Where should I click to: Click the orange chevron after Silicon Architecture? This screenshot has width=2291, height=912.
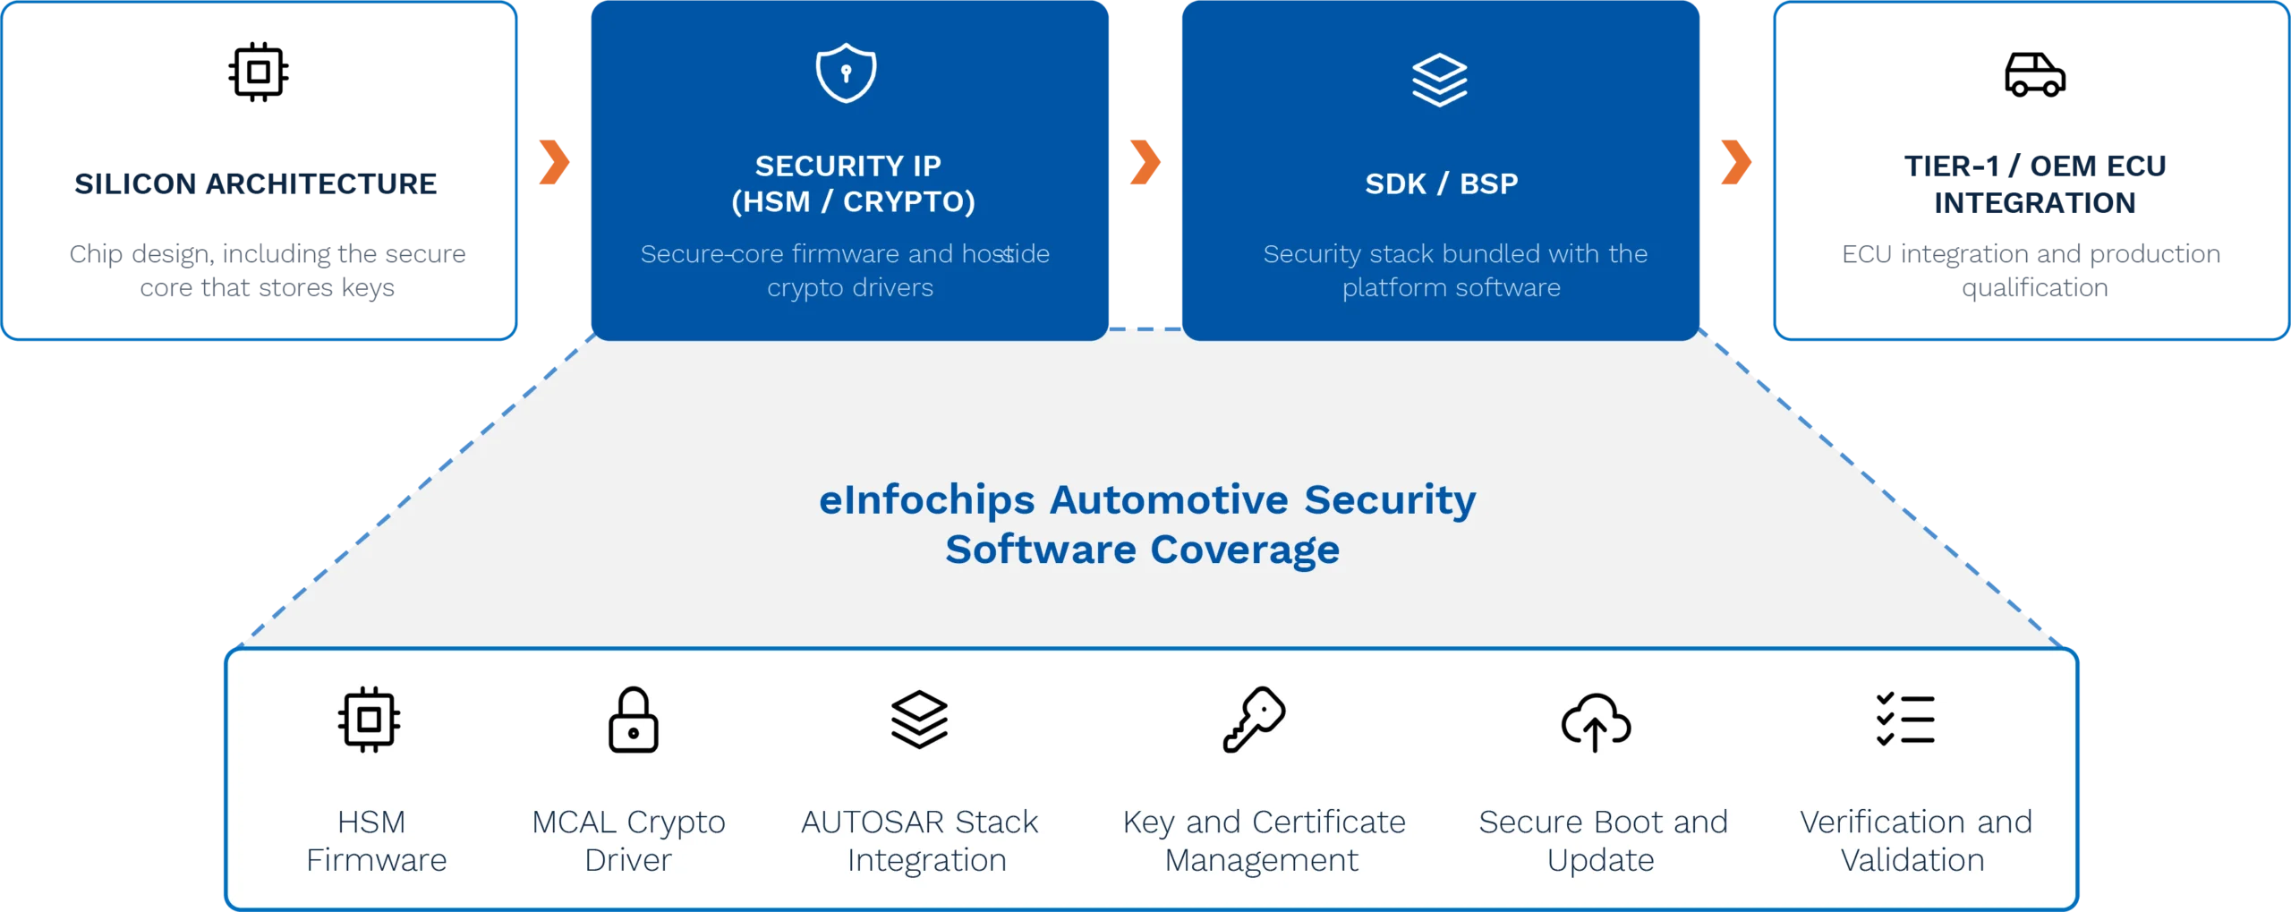point(554,162)
